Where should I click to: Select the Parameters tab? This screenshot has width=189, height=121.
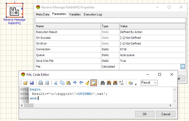point(59,14)
